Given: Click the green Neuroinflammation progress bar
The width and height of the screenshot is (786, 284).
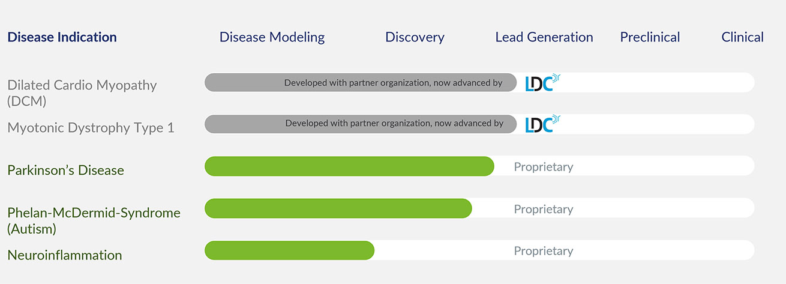Looking at the screenshot, I should [x=289, y=250].
